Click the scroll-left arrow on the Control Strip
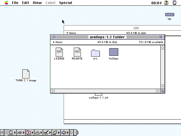This screenshot has height=136, width=181. [6, 133]
